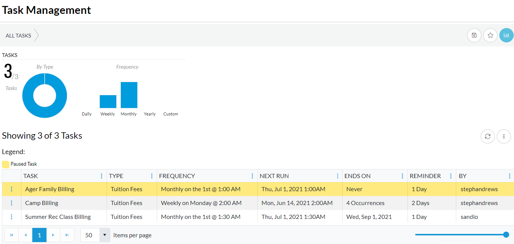514x244 pixels.
Task: Click the yellow Paused Task legend swatch
Action: 6,164
